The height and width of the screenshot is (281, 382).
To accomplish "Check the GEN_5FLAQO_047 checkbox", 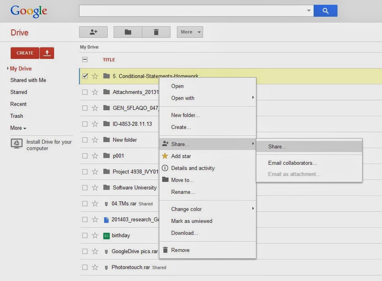I will point(85,108).
